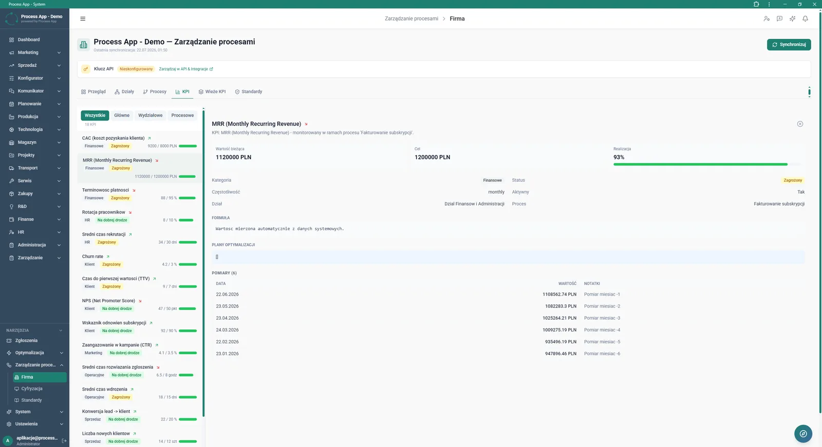
Task: Filter KPI list by Wydziałowe
Action: click(x=150, y=115)
